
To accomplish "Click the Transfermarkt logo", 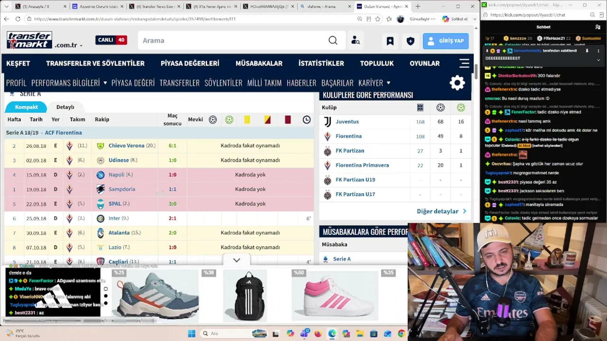I will pyautogui.click(x=29, y=40).
